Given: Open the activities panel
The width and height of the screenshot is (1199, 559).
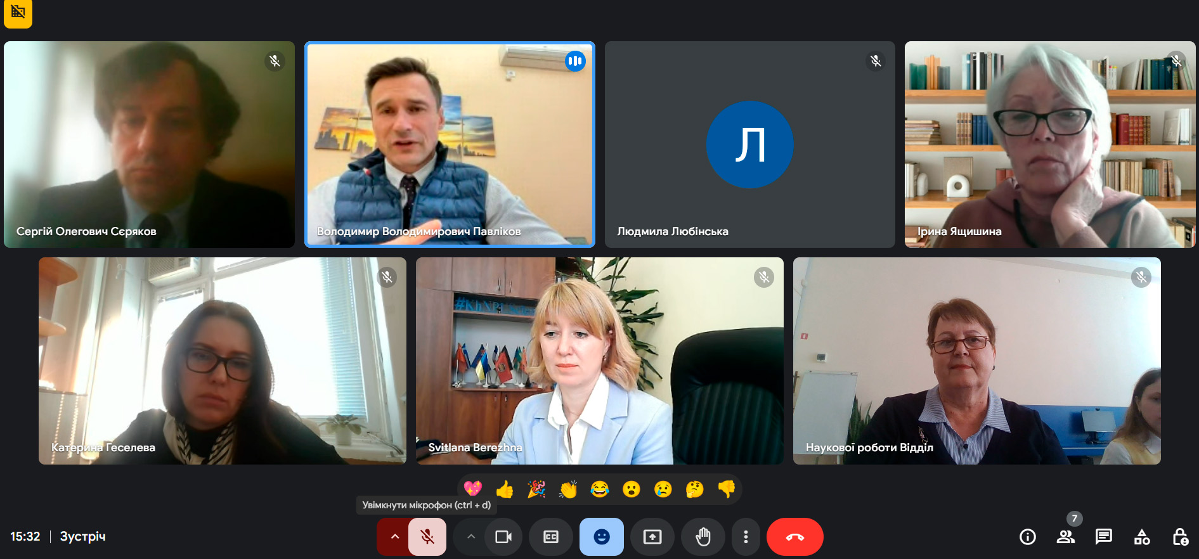Looking at the screenshot, I should 1141,537.
